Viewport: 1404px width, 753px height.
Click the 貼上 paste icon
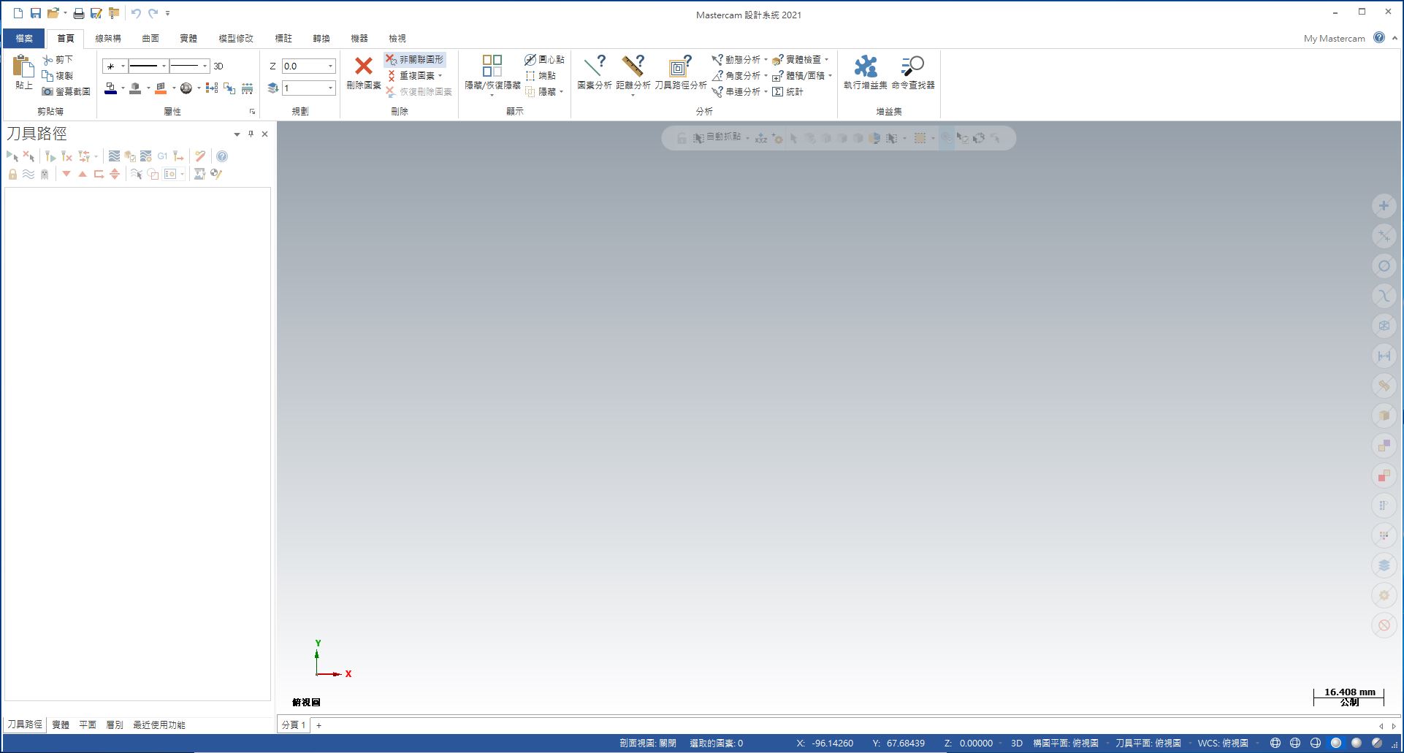23,66
